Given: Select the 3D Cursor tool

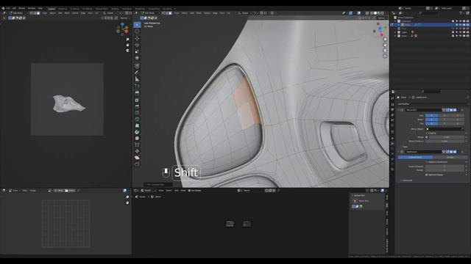Looking at the screenshot, I should coord(137,32).
